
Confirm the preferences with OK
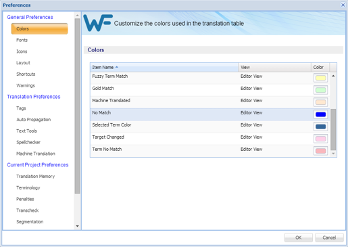click(299, 238)
